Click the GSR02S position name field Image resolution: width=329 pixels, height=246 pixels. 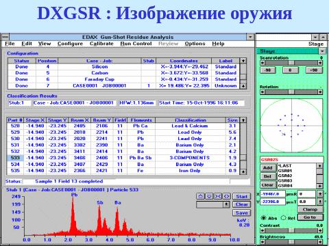(x=291, y=159)
